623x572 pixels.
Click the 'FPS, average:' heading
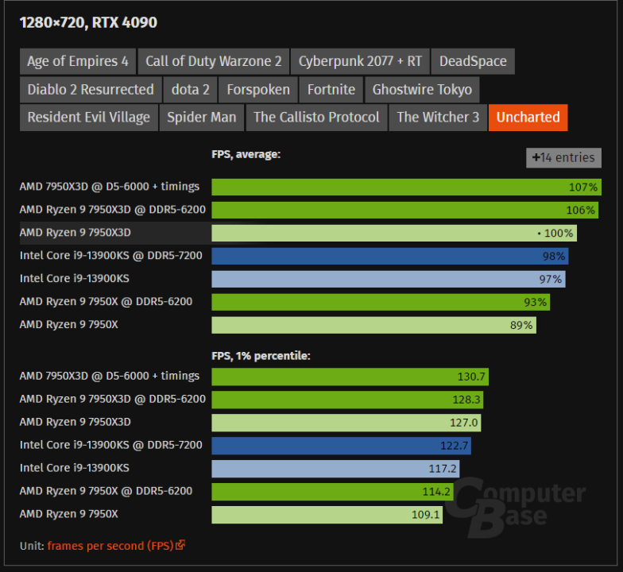[246, 154]
